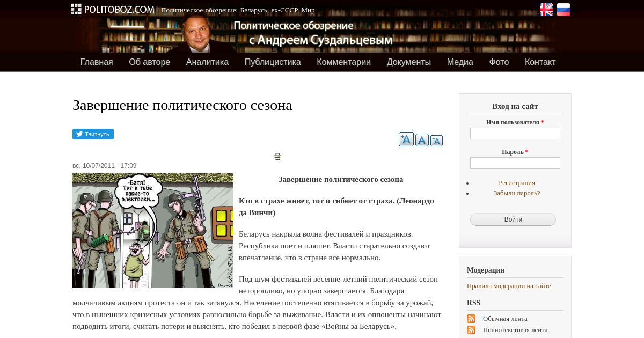Click the Твитнуть tweet button
This screenshot has width=644, height=338.
(93, 134)
